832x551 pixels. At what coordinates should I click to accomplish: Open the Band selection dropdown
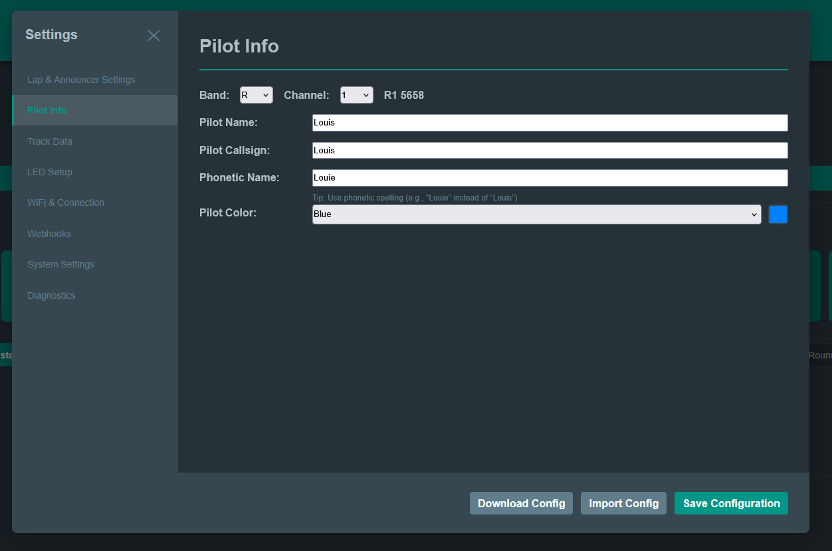tap(257, 95)
